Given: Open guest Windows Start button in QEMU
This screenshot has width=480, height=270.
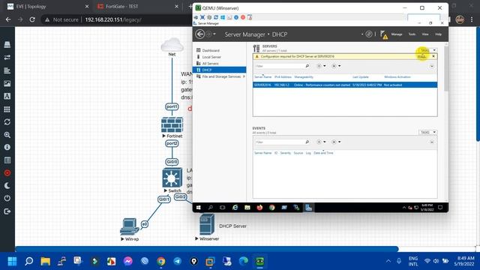Looking at the screenshot, I should pos(198,208).
